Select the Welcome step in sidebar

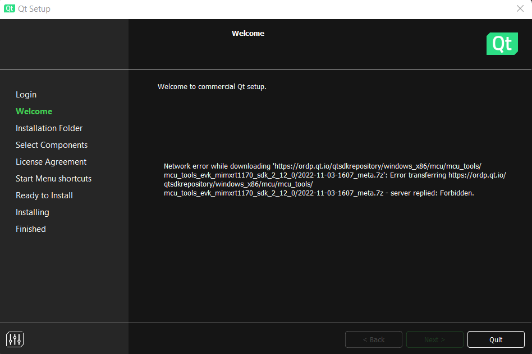coord(34,111)
